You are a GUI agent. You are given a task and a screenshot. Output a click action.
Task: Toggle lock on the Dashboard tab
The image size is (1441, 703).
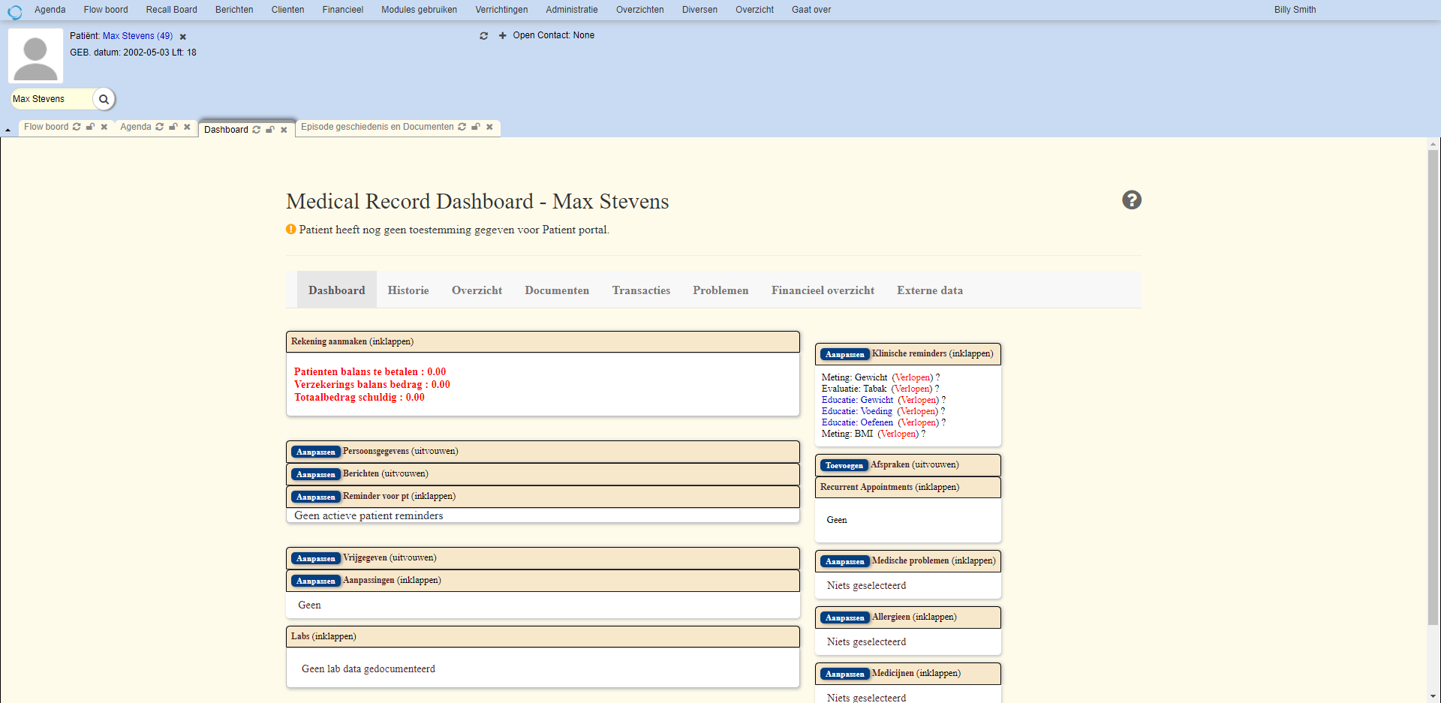270,130
